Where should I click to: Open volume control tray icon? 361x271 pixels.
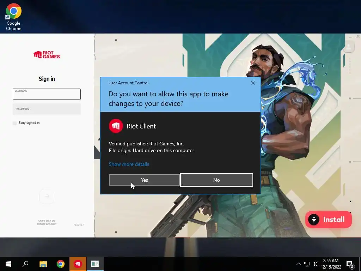(x=315, y=264)
